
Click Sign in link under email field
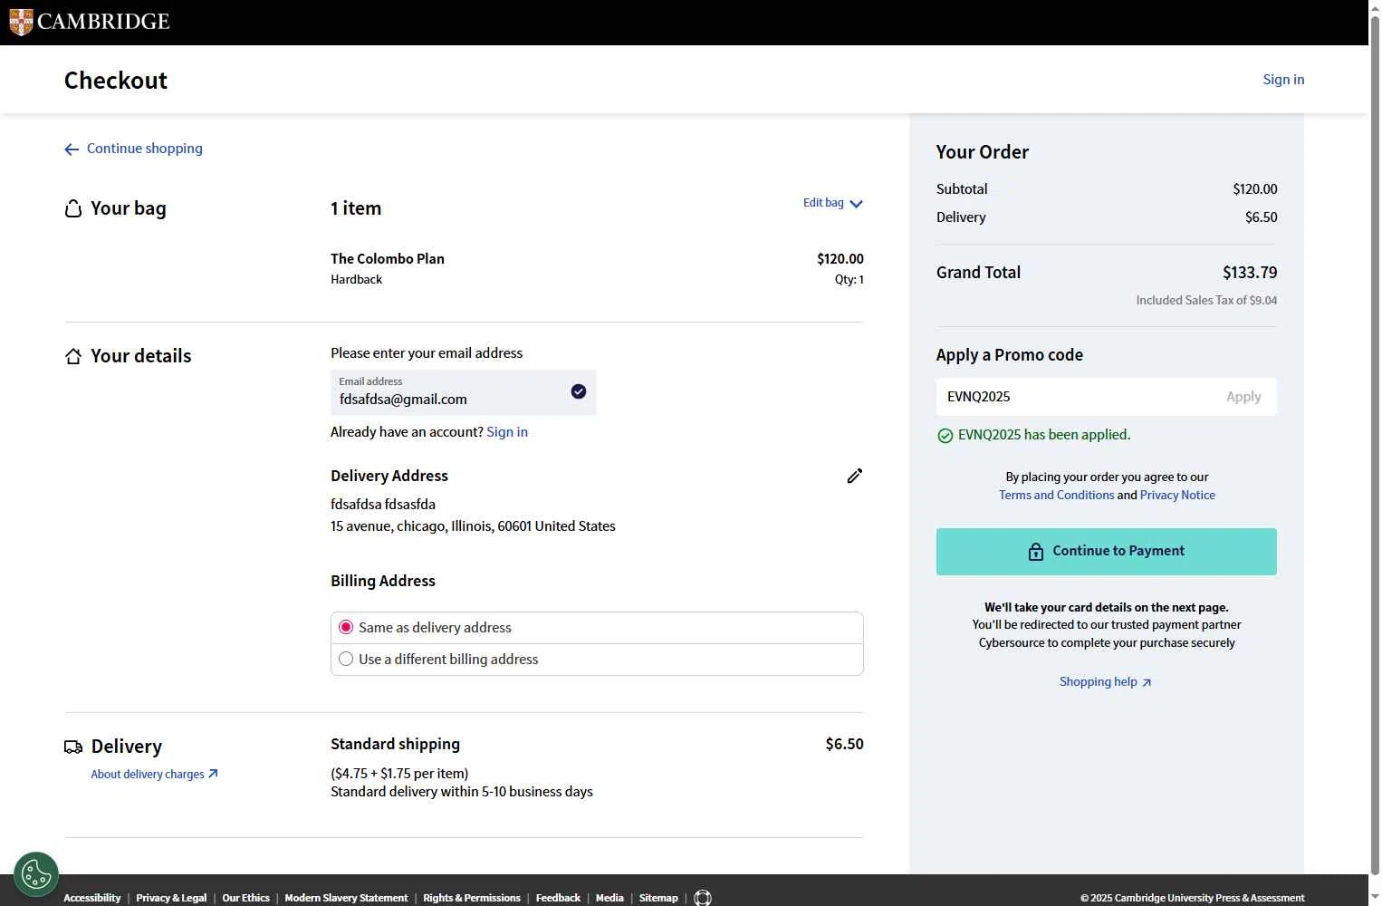click(507, 432)
